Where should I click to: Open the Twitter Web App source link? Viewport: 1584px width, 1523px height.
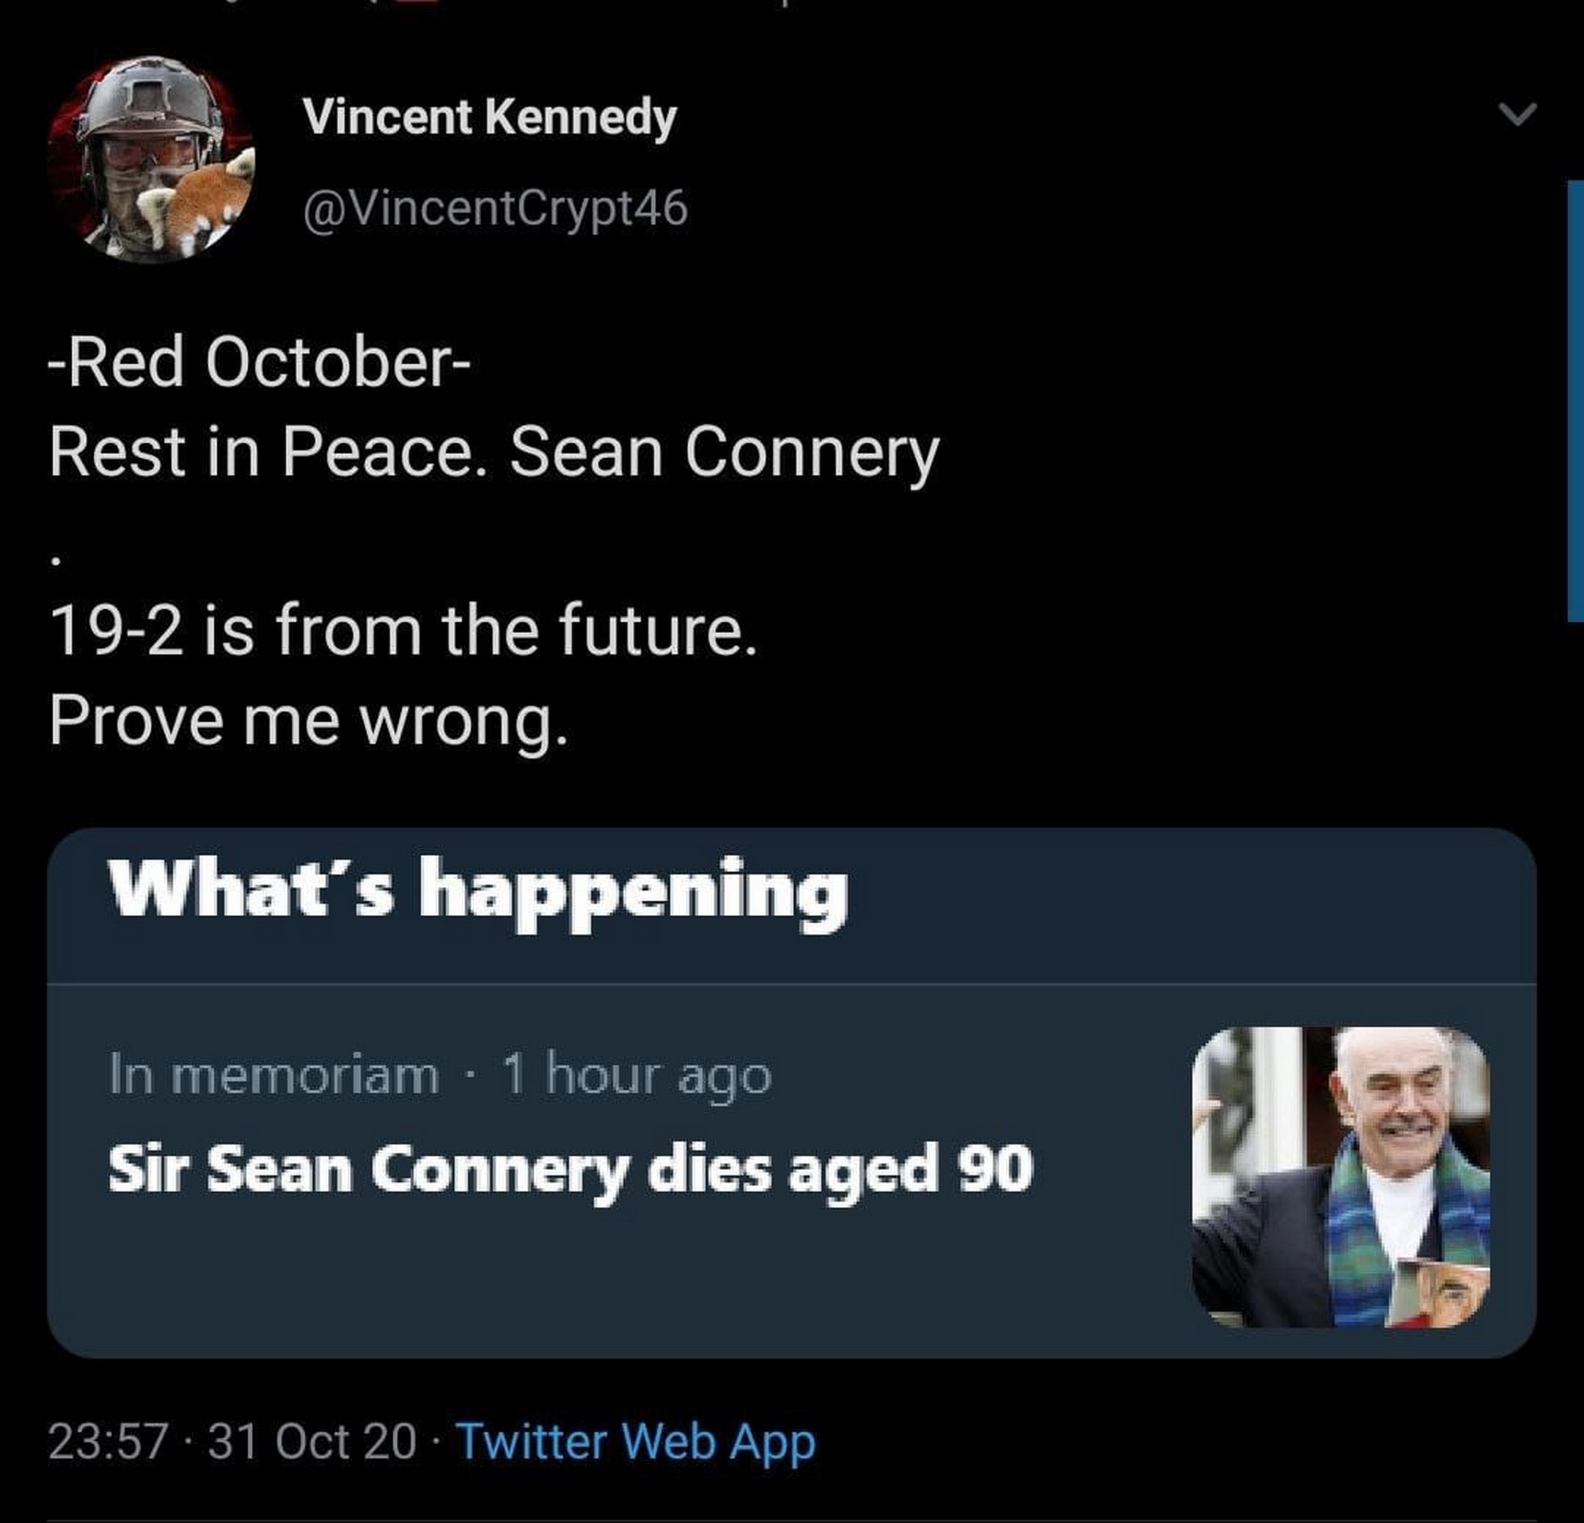(636, 1442)
